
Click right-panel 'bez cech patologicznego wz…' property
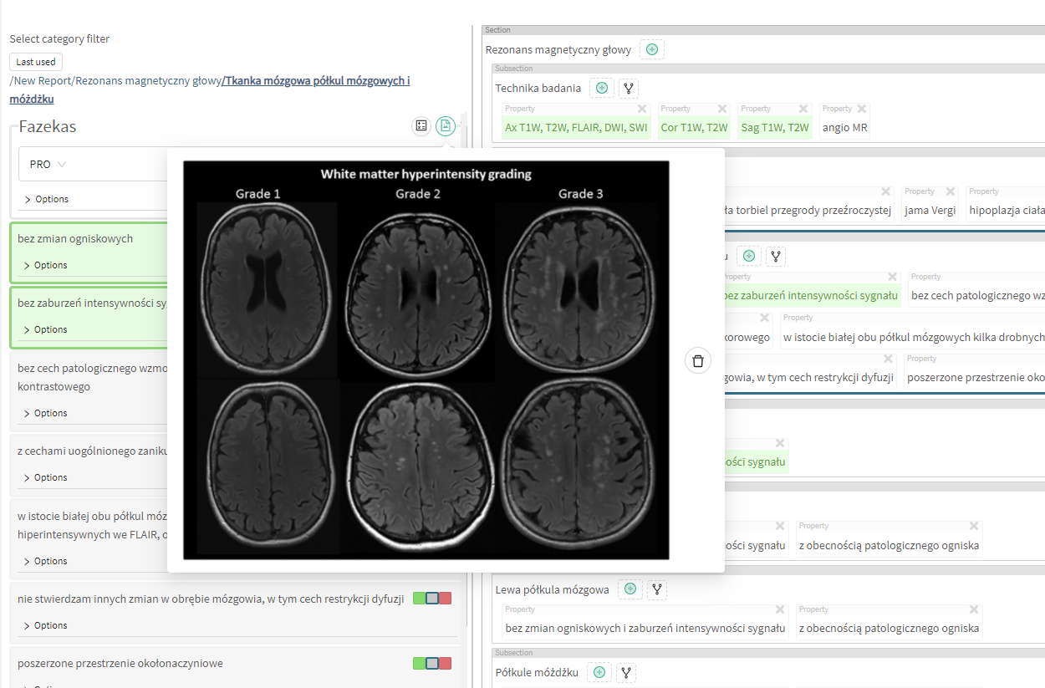[x=977, y=296]
